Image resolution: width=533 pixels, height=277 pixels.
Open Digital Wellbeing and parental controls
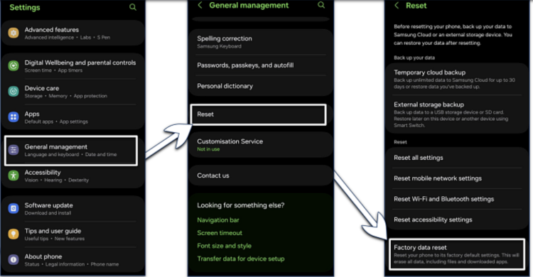click(72, 66)
